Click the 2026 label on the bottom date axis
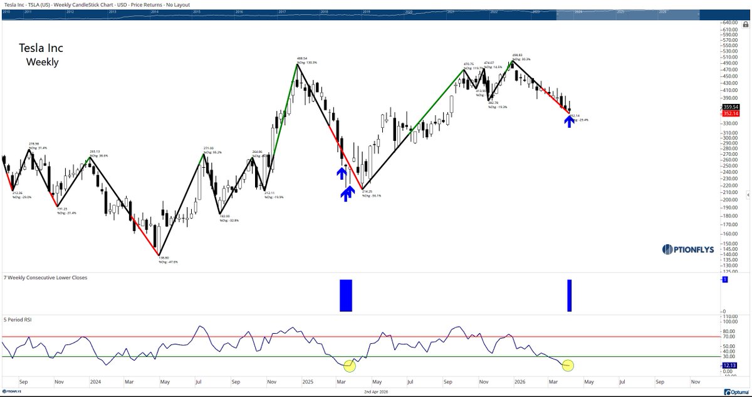The image size is (752, 397). [x=519, y=381]
